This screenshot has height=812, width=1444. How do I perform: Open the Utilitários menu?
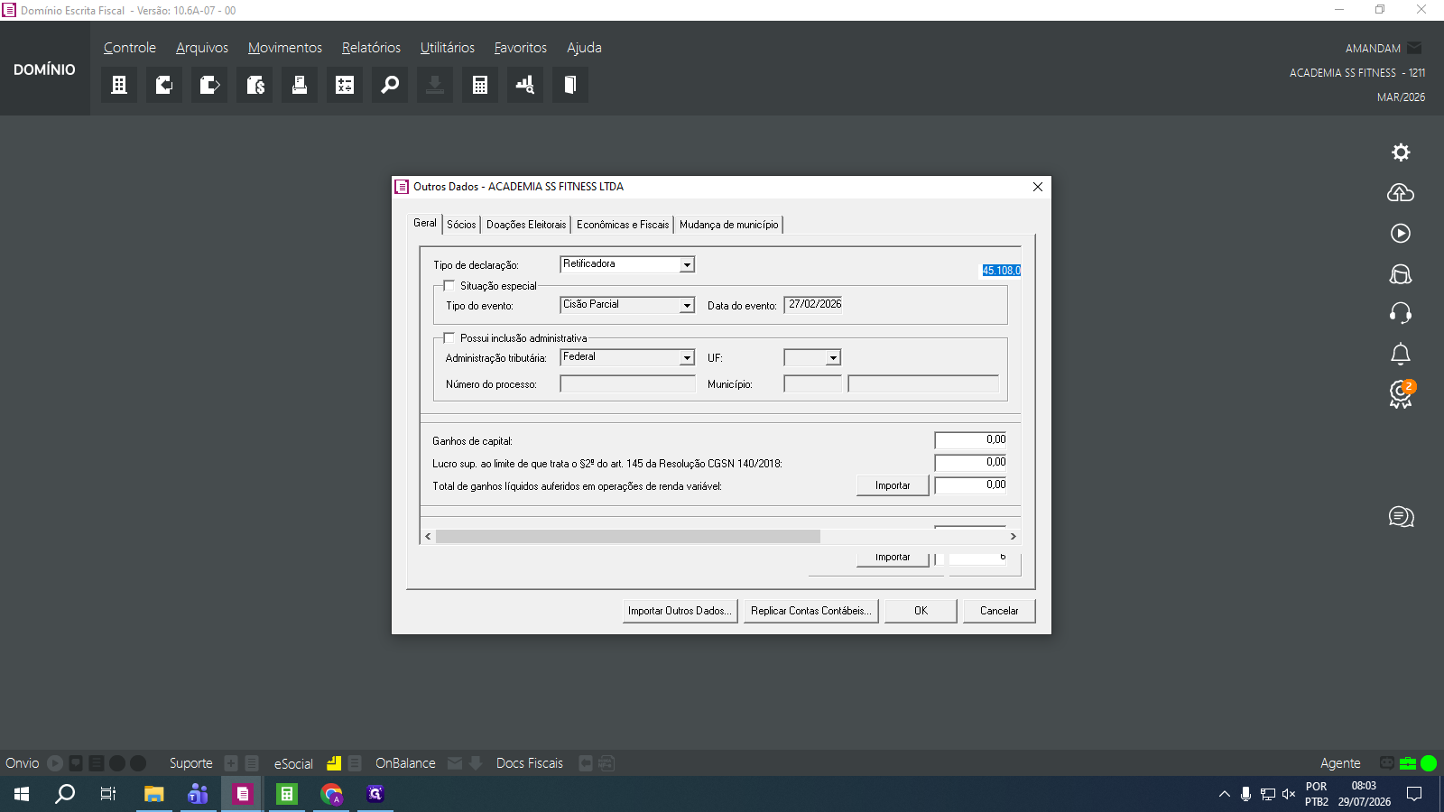(x=448, y=48)
